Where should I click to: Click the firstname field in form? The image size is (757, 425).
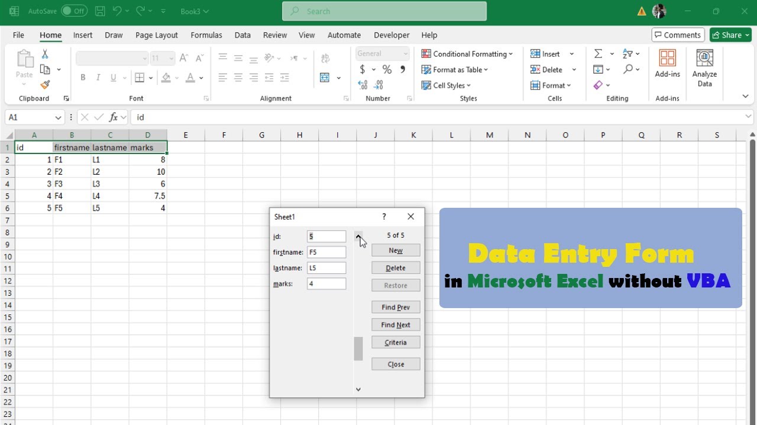[326, 252]
